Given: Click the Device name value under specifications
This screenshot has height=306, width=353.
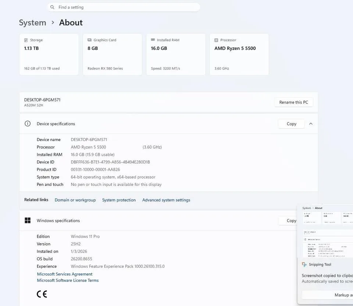Looking at the screenshot, I should (89, 140).
